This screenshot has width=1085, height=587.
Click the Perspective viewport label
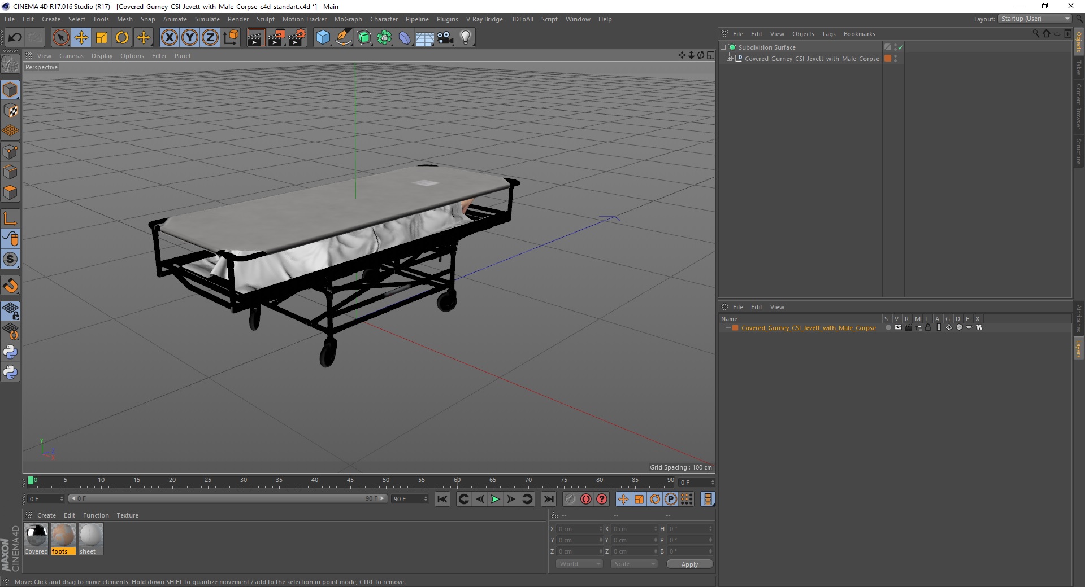pyautogui.click(x=41, y=67)
